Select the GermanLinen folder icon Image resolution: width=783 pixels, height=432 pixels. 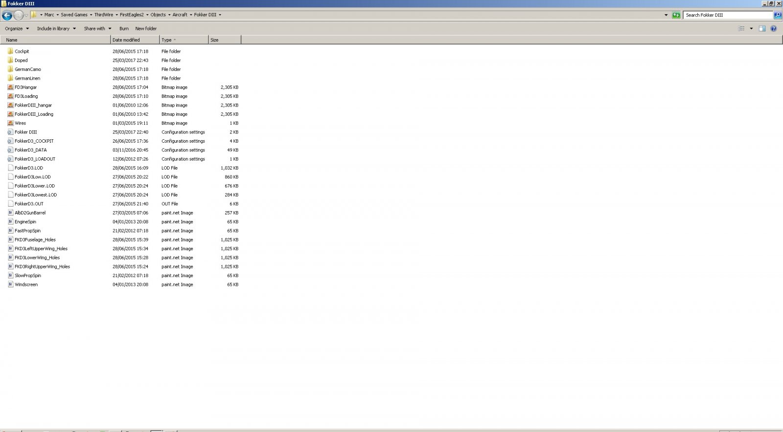click(x=10, y=78)
